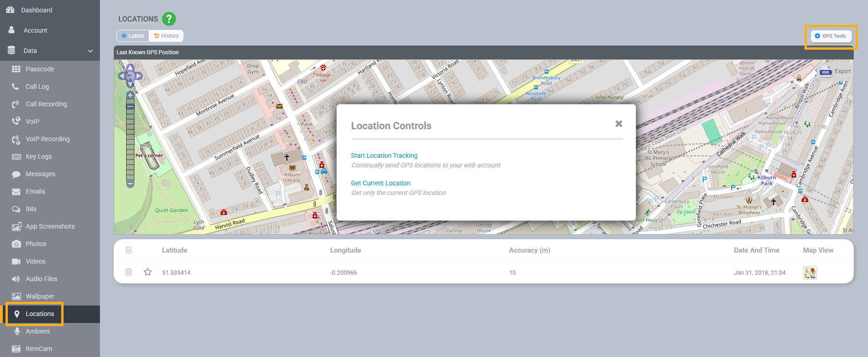The width and height of the screenshot is (868, 357).
Task: Zoom out with the map minus button
Action: click(130, 184)
